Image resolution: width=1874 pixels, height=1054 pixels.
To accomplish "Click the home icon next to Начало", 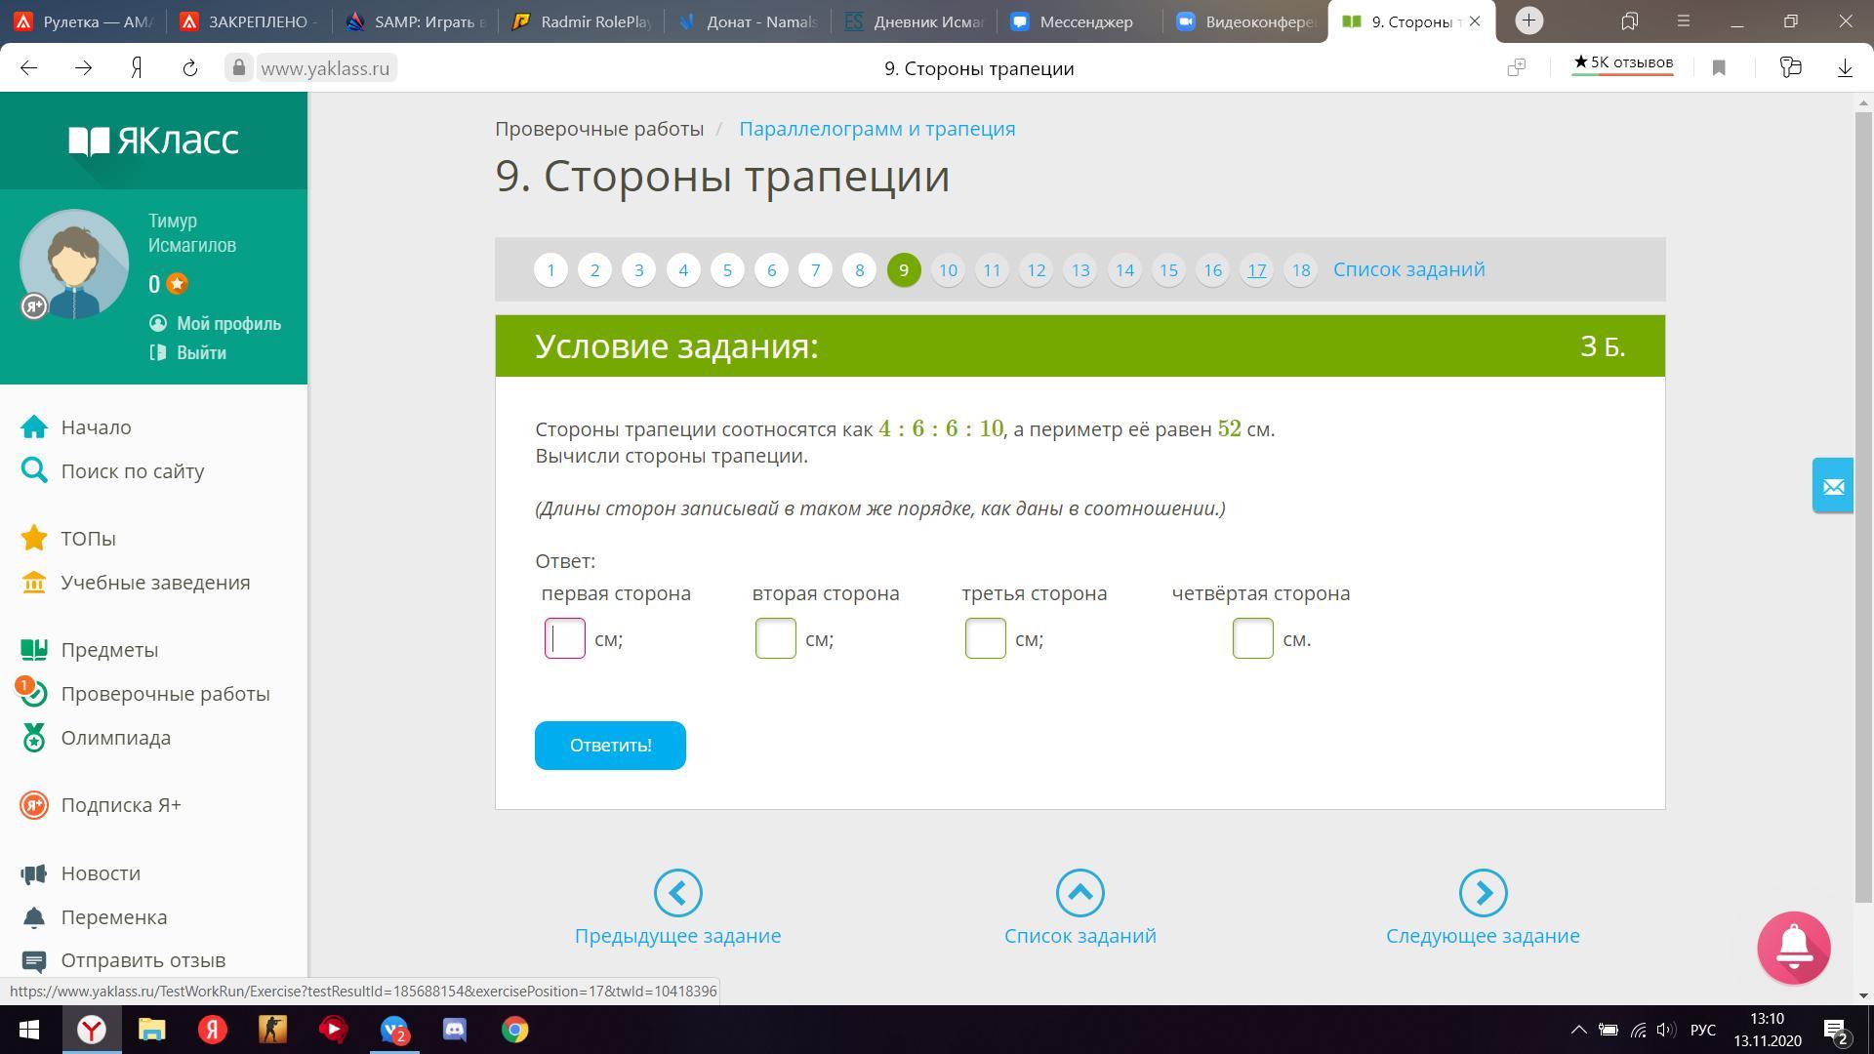I will [34, 427].
